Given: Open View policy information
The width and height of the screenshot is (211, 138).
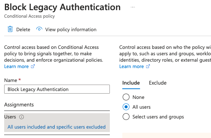Looking at the screenshot, I should coord(71,29).
